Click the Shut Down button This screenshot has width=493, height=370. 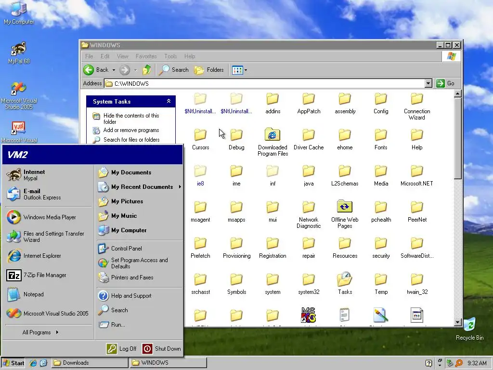[x=162, y=349]
